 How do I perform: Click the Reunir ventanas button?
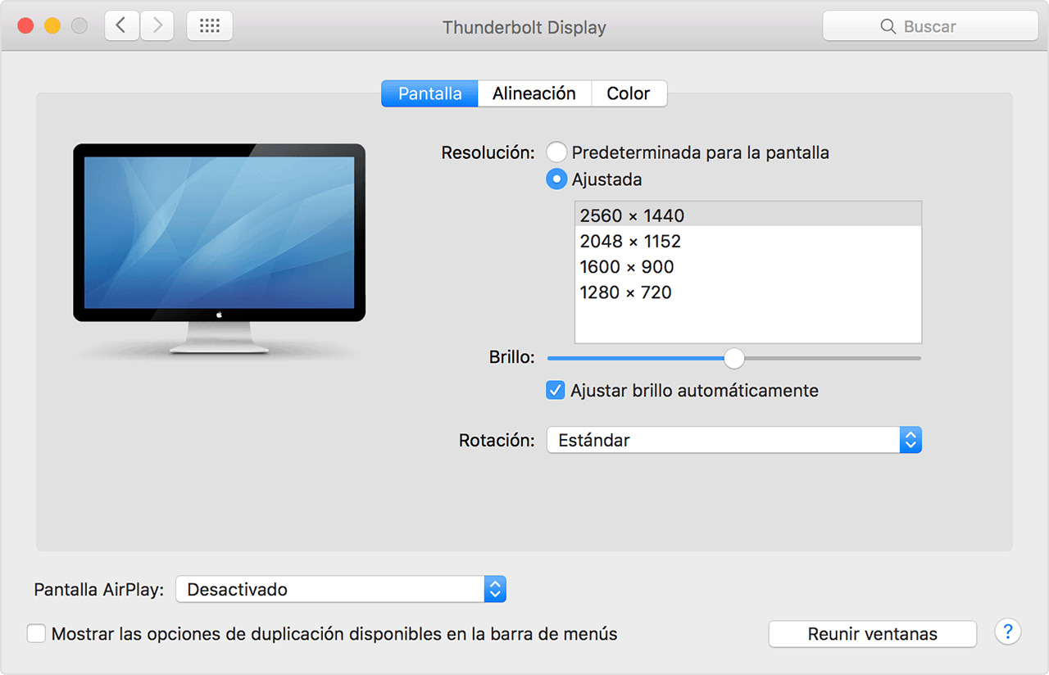(873, 634)
